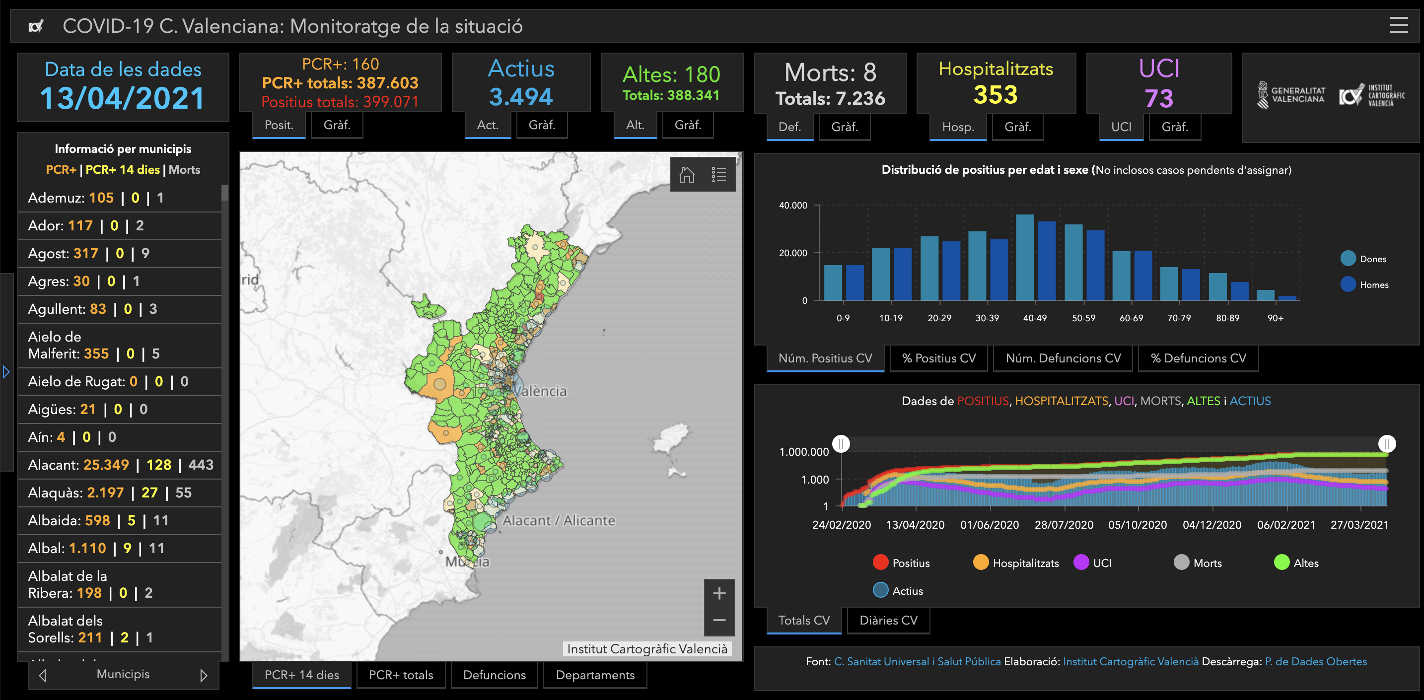Click the left time range slider handle
The height and width of the screenshot is (700, 1424).
tap(841, 443)
